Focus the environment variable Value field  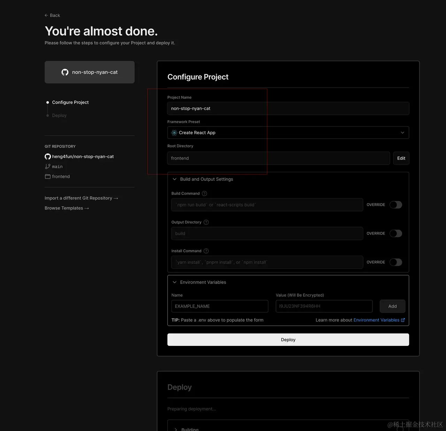click(x=324, y=306)
